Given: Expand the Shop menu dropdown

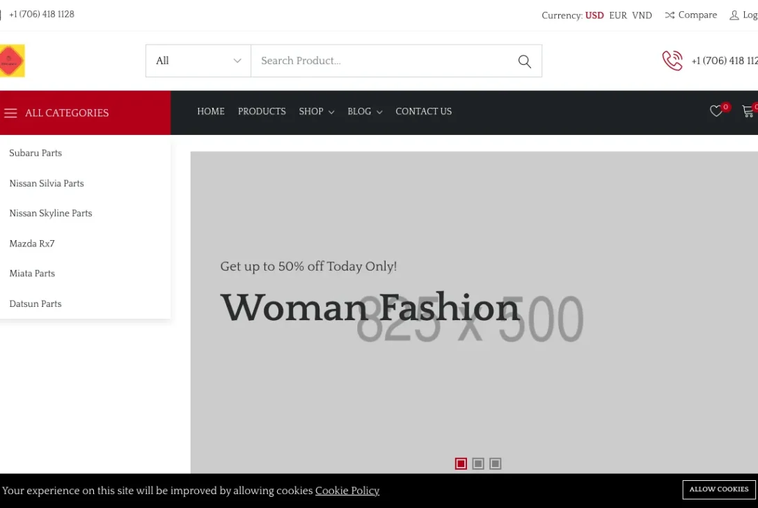Looking at the screenshot, I should [x=316, y=111].
